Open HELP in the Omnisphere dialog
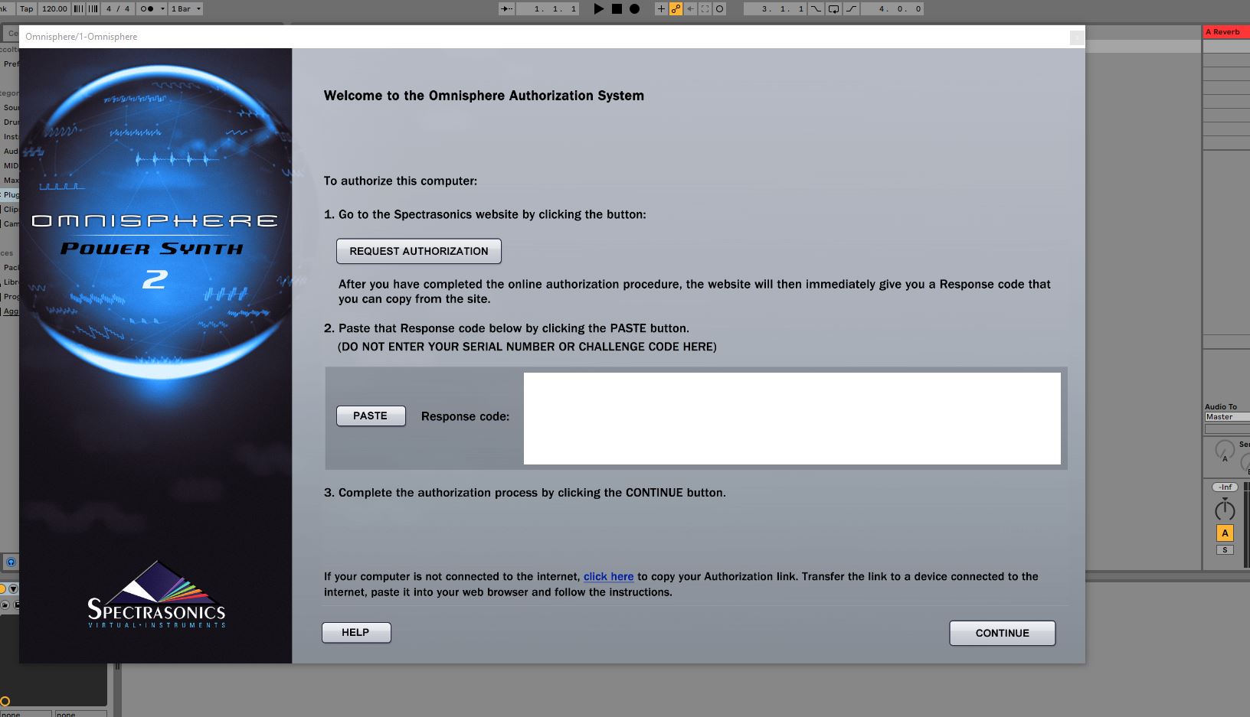Screen dimensions: 1250x717 (x=356, y=632)
